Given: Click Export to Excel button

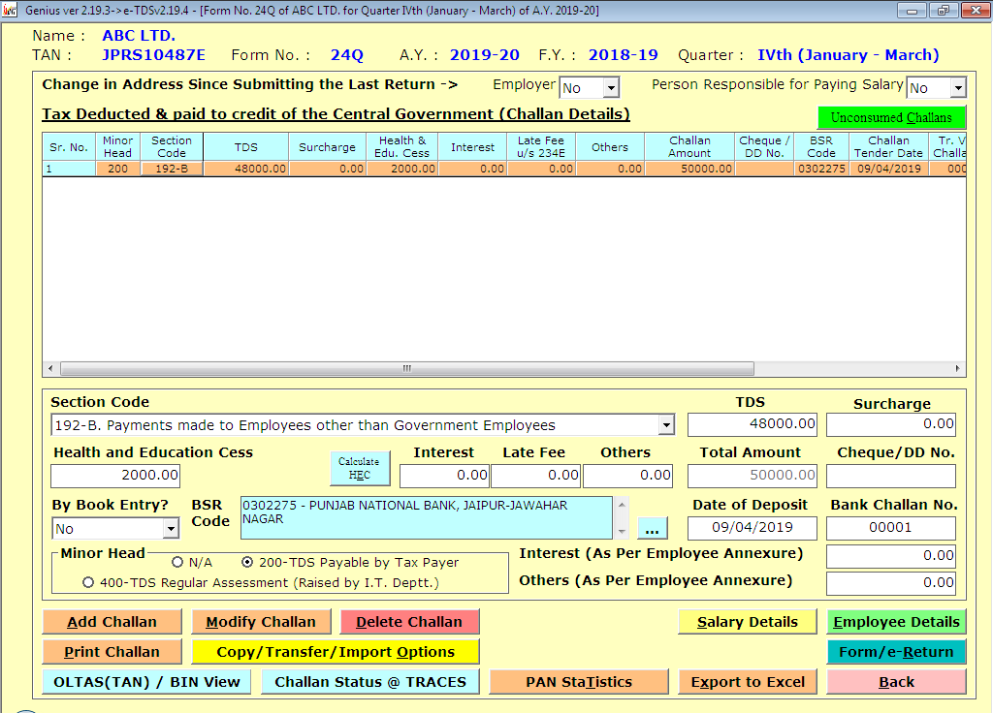Looking at the screenshot, I should [748, 682].
